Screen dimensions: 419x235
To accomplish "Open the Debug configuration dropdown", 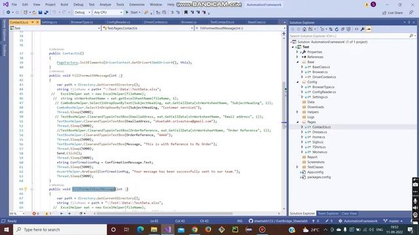I will point(82,12).
